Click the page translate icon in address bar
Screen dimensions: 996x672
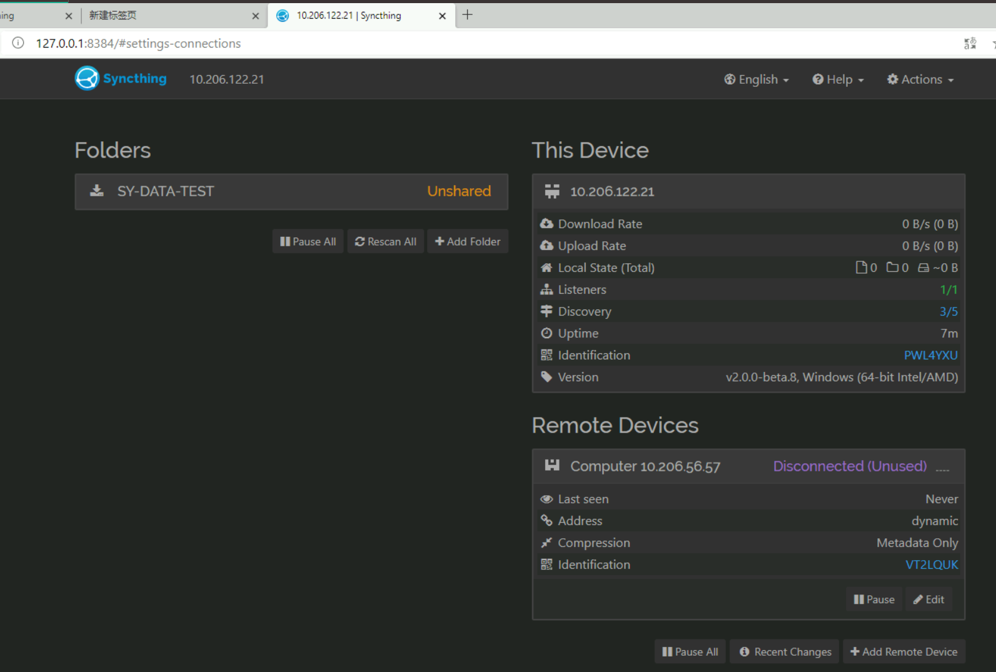coord(970,43)
